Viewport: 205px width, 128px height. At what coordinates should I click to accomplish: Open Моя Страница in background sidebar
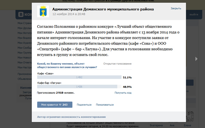(25, 23)
